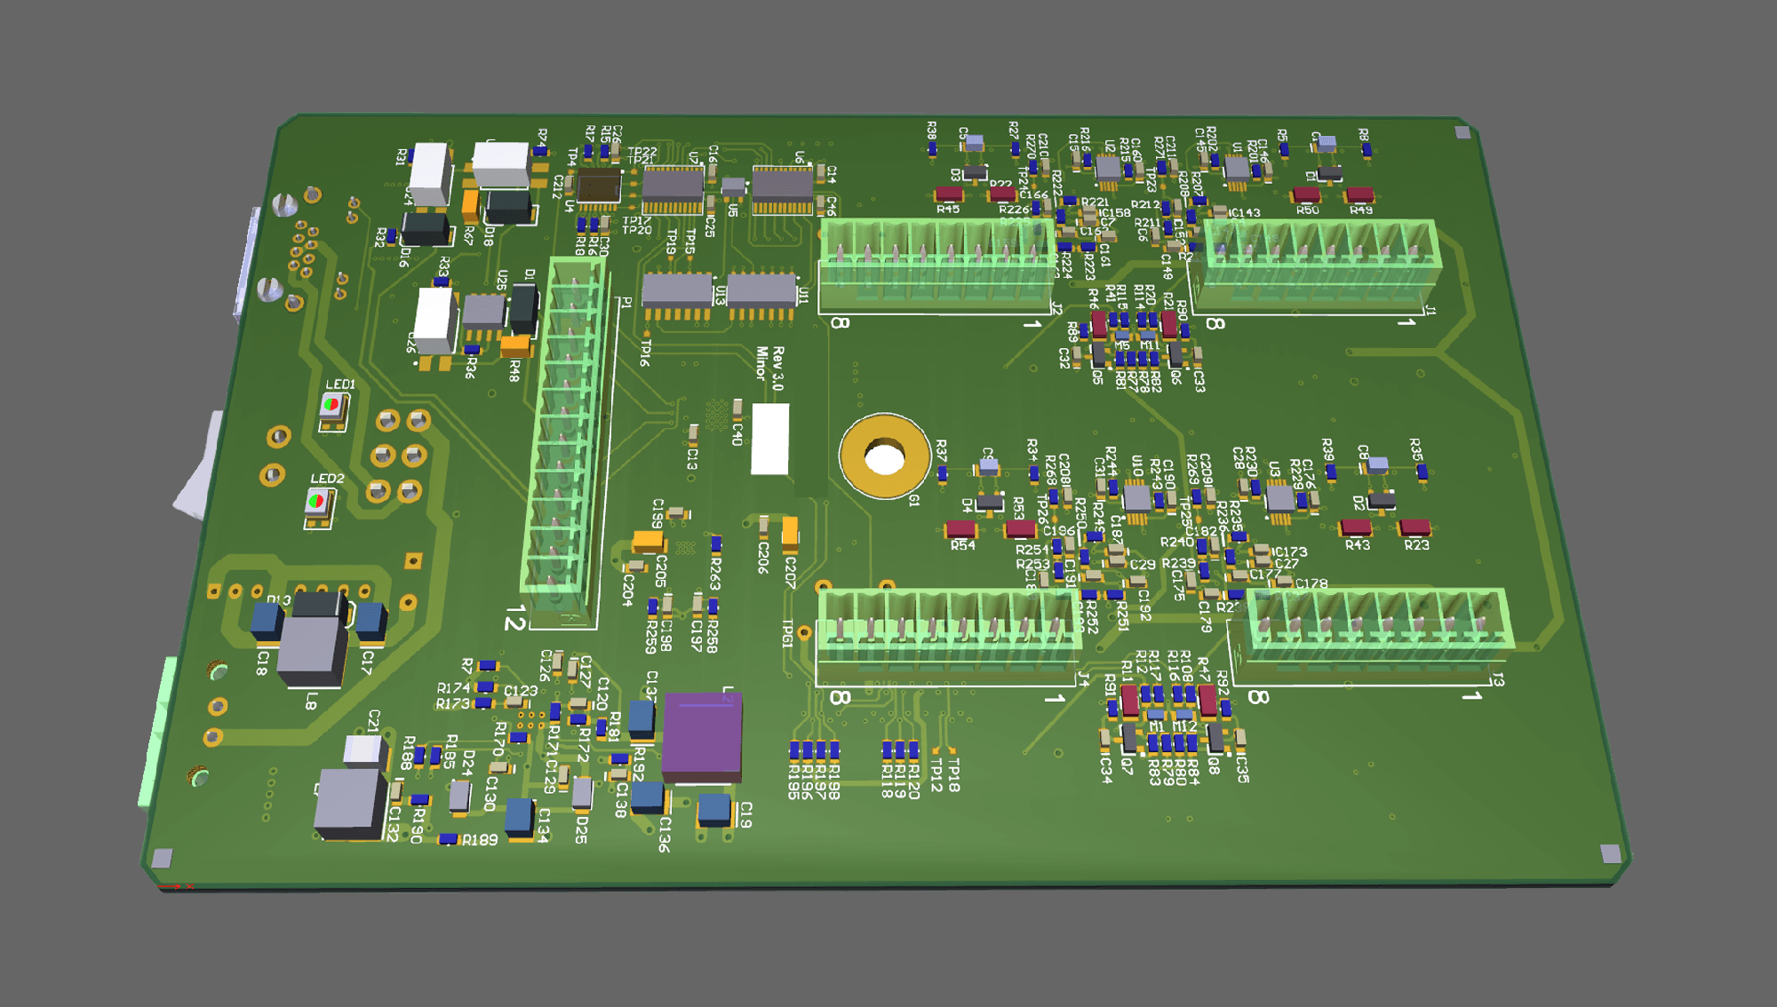This screenshot has height=1007, width=1777.
Task: Select the U11 IC chip
Action: pos(761,295)
